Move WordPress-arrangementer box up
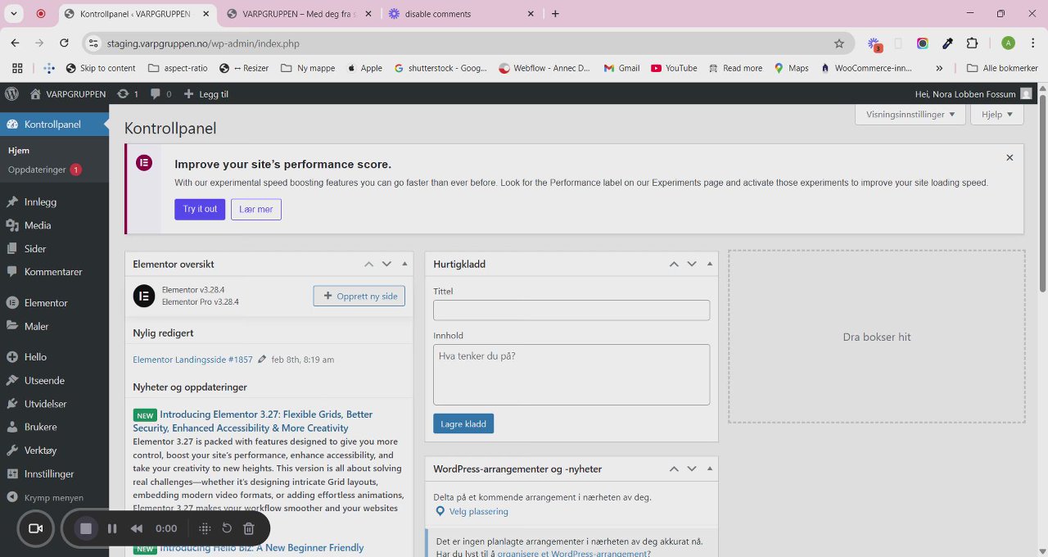1048x557 pixels. [x=674, y=469]
